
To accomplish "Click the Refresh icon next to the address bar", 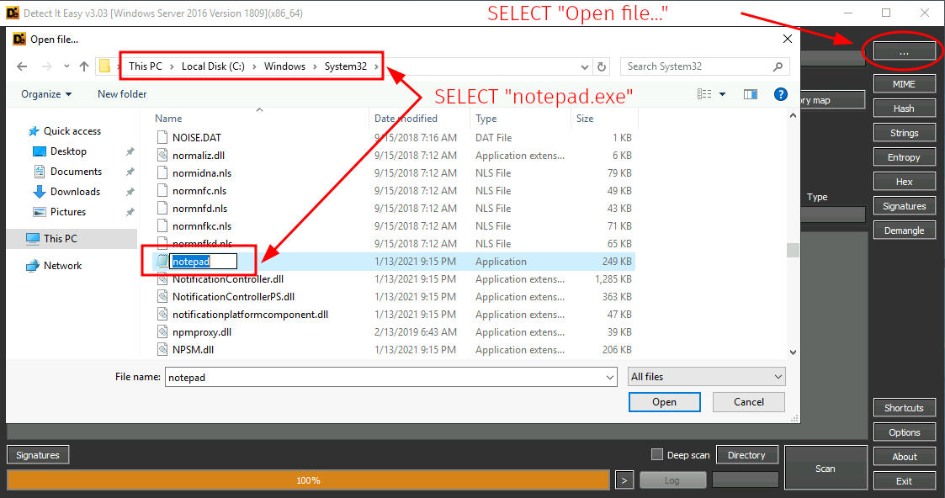I will [602, 66].
